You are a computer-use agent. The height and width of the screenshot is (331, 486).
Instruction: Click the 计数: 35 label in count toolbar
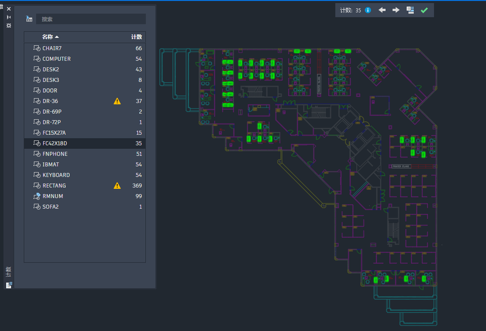[351, 10]
